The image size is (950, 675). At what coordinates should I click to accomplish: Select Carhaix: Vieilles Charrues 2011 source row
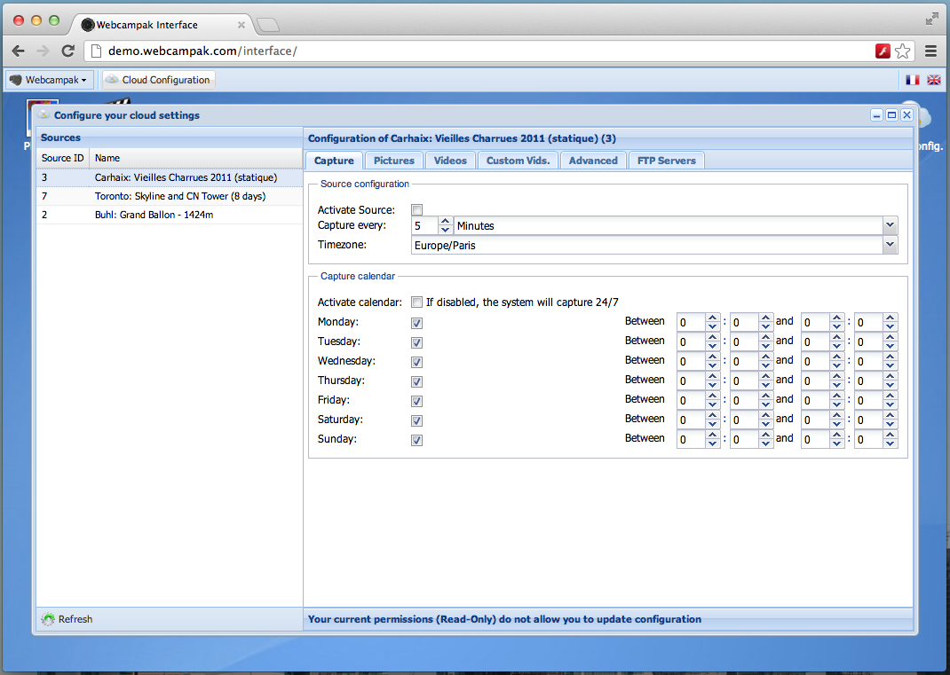point(170,177)
